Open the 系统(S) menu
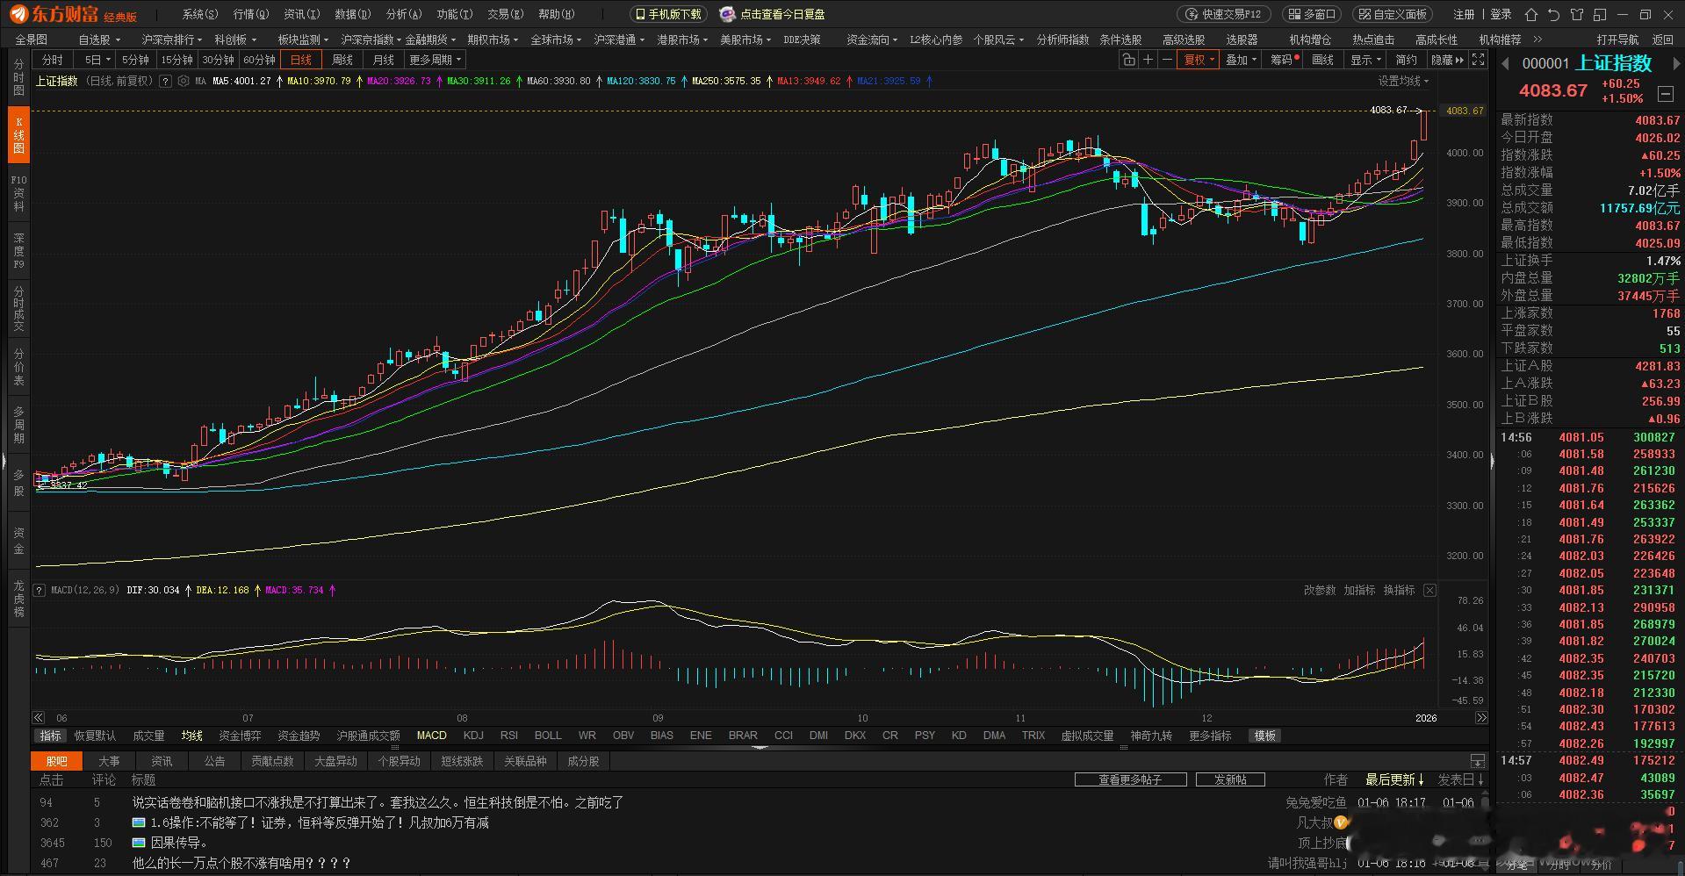 [200, 14]
